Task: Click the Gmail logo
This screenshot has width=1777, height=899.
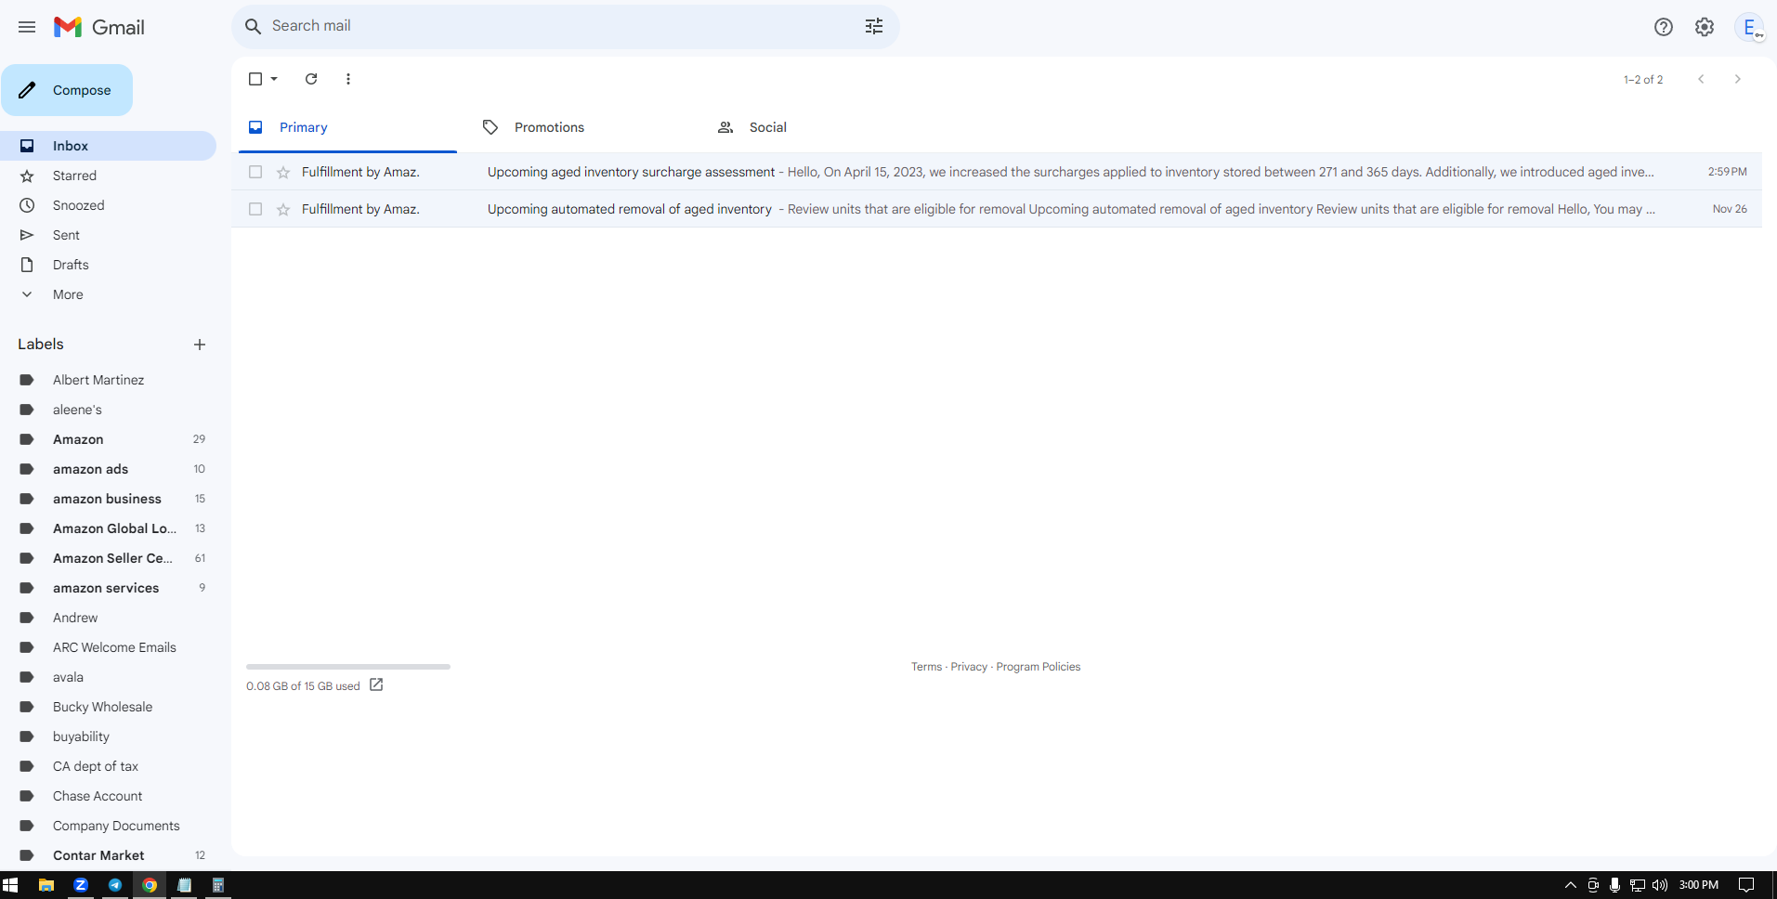Action: (99, 27)
